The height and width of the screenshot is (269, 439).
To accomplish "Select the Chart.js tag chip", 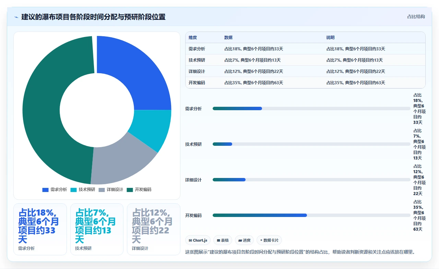I will pos(198,240).
